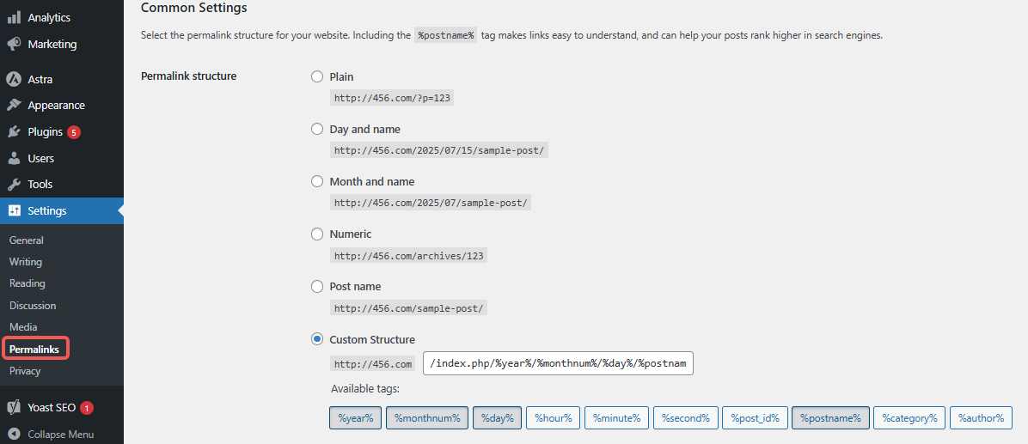Click the Tools wrench icon
The image size is (1028, 444).
(14, 185)
